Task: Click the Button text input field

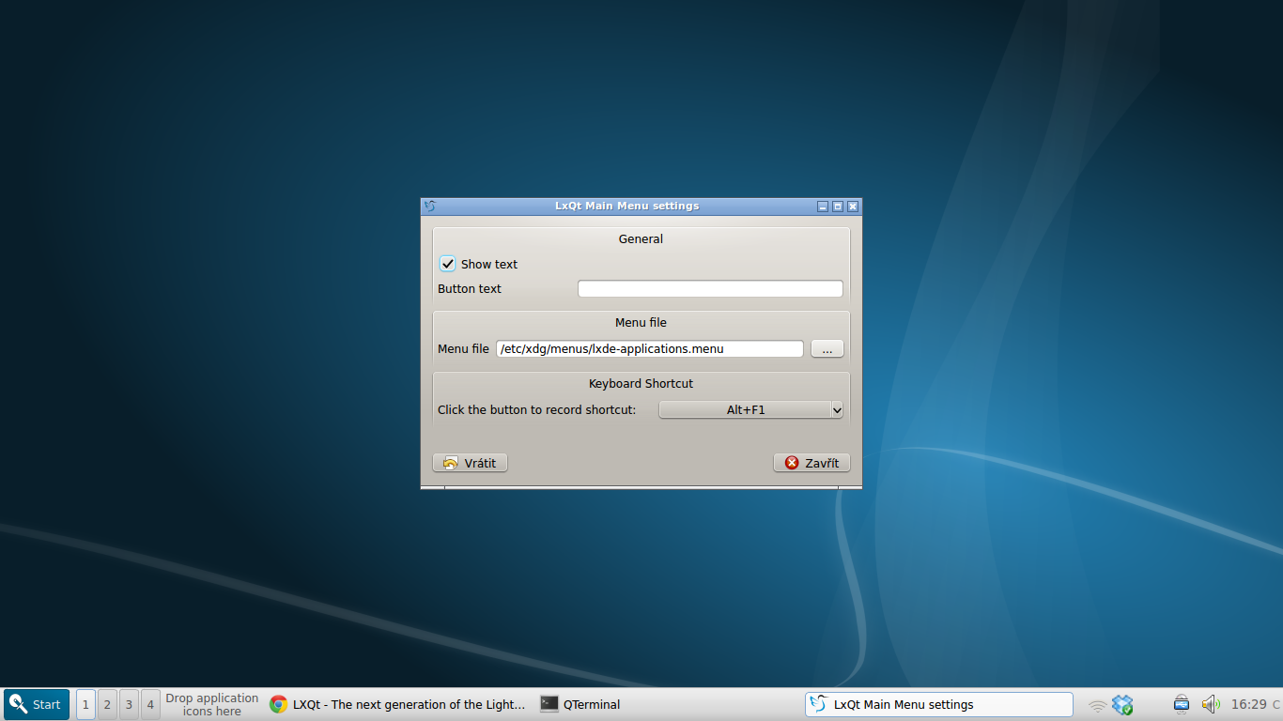Action: pos(710,288)
